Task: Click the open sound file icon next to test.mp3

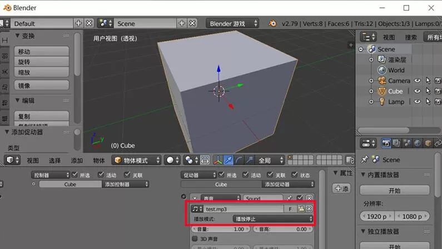Action: click(x=301, y=209)
